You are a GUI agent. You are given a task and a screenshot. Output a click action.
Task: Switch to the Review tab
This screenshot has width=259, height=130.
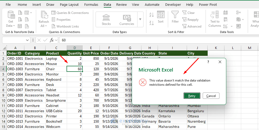point(122,5)
